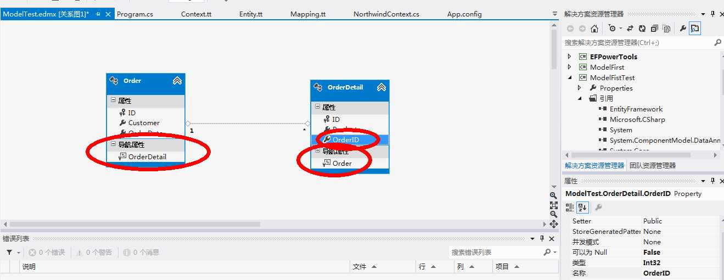Open the document tab overflow dropdown
Viewport: 724px width, 280px height.
click(554, 14)
